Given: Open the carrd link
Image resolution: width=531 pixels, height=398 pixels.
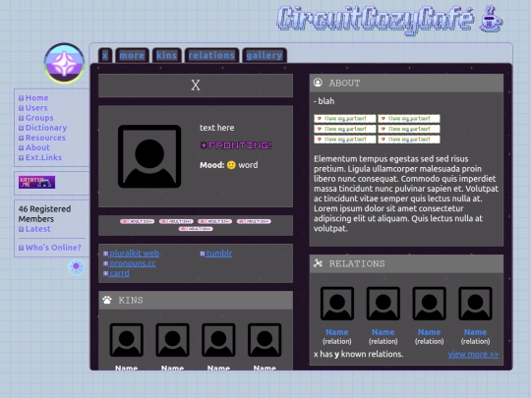Looking at the screenshot, I should click(119, 273).
